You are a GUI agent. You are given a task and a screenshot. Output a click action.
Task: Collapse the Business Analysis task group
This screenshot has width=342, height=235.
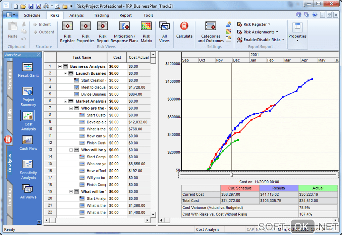point(60,66)
